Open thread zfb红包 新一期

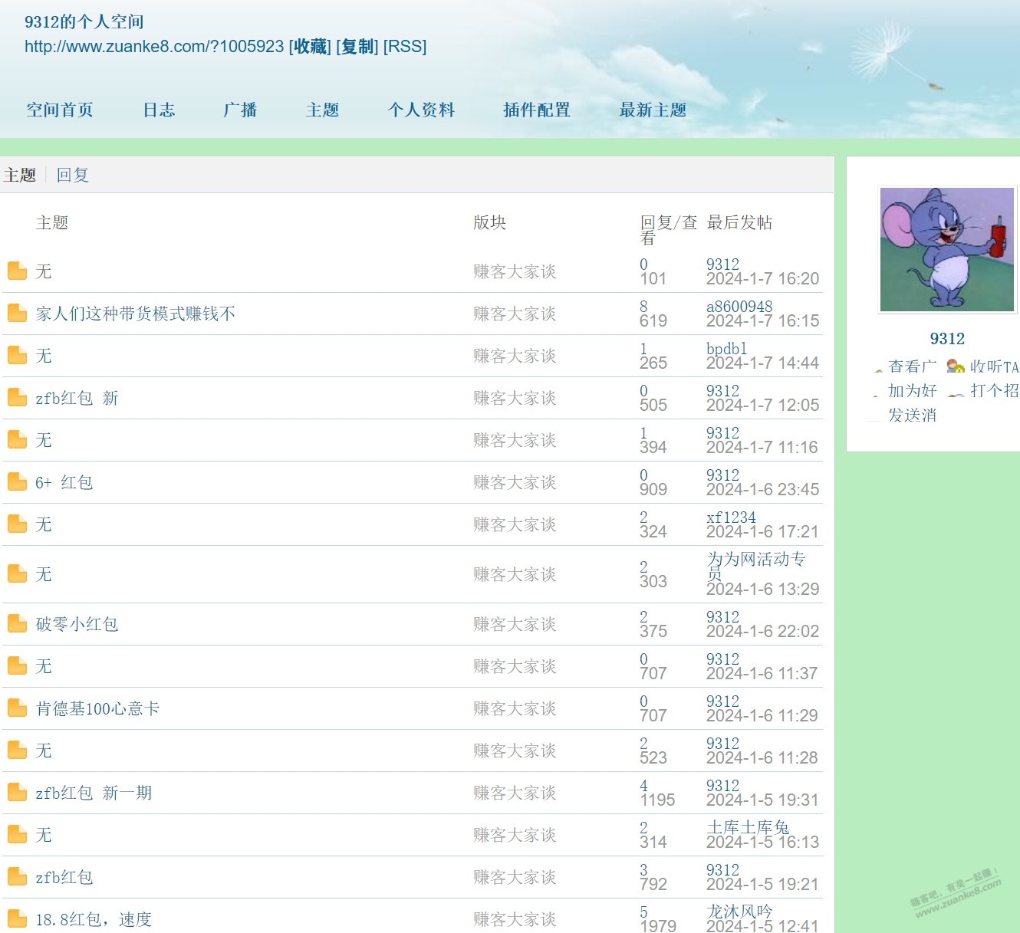[x=94, y=793]
